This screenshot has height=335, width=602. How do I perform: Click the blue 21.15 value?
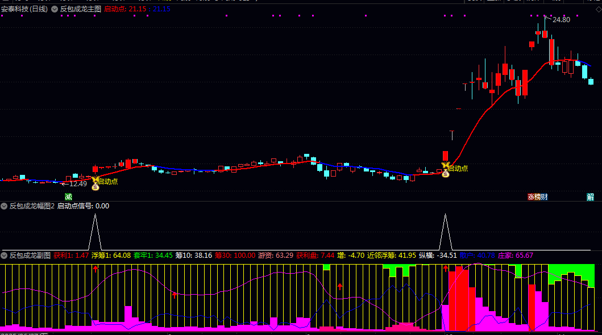coord(161,9)
